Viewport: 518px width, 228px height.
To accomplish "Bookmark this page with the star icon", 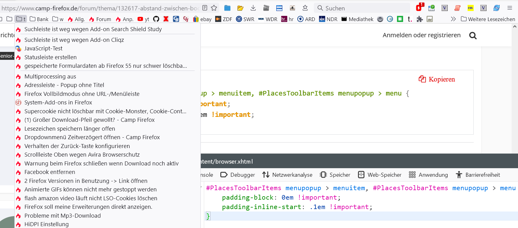I will 214,8.
